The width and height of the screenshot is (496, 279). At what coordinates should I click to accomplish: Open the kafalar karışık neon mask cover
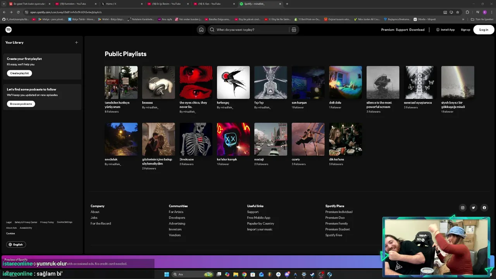(x=233, y=139)
